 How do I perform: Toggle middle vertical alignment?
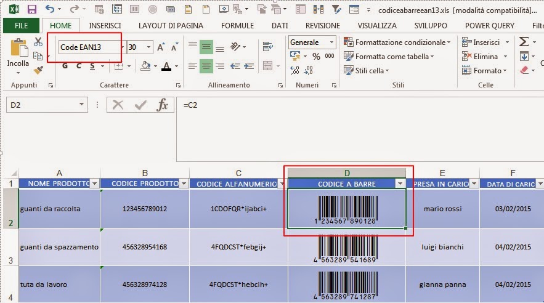(206, 47)
